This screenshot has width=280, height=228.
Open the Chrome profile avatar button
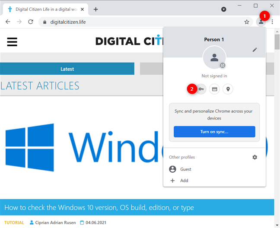[x=261, y=22]
